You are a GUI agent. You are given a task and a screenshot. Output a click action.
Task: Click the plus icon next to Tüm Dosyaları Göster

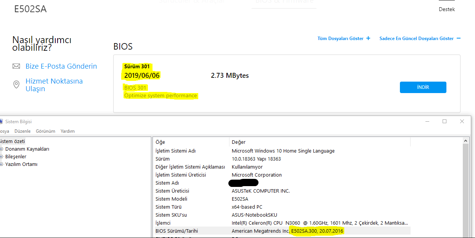[368, 38]
